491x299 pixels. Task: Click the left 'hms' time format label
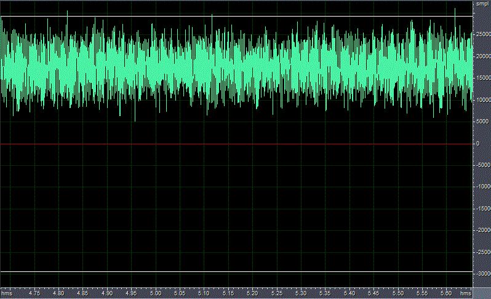click(x=7, y=294)
